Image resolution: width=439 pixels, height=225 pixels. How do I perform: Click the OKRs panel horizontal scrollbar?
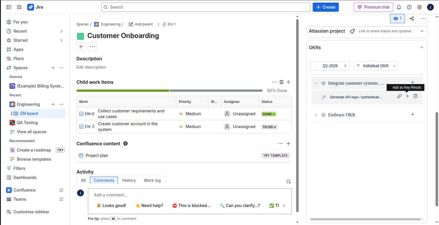(365, 219)
